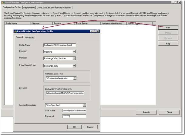The height and width of the screenshot is (135, 185).
Task: Cancel the configuration profile dialog
Action: pos(88,127)
